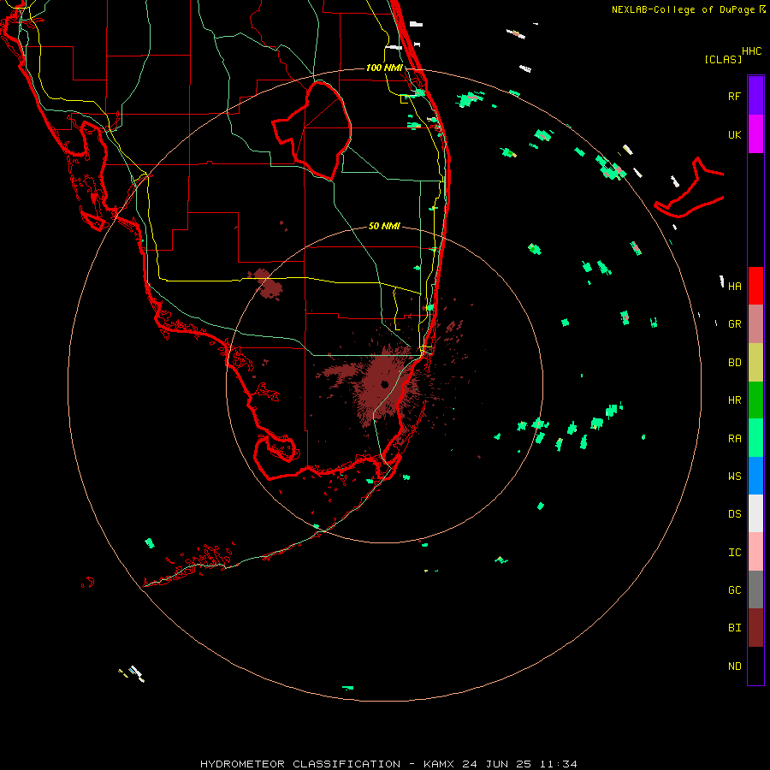Select the GC gray legend swatch
This screenshot has width=770, height=770.
click(755, 589)
